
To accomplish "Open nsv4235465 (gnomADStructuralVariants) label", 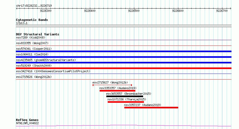I will coord(46,60).
